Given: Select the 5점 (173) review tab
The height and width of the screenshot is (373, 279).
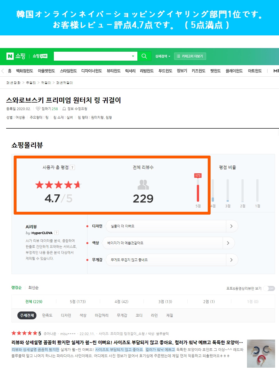Looking at the screenshot, I should point(78,302).
